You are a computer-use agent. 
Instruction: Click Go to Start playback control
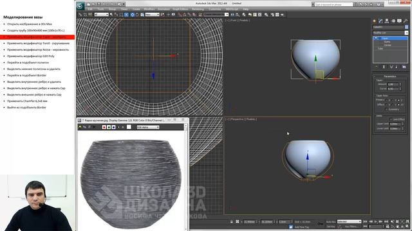365,221
